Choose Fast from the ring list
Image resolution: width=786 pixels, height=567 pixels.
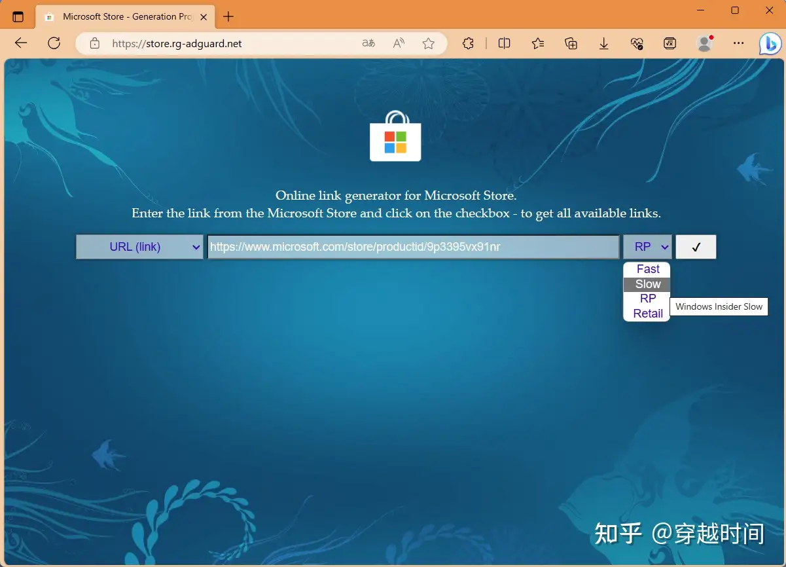tap(647, 269)
